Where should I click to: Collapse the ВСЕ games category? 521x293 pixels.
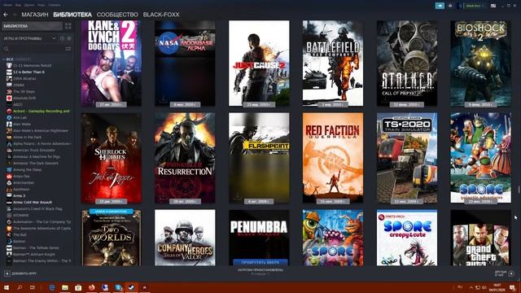3,59
